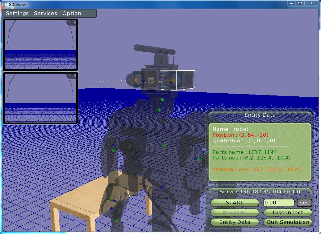Open the Option menu

[x=72, y=14]
